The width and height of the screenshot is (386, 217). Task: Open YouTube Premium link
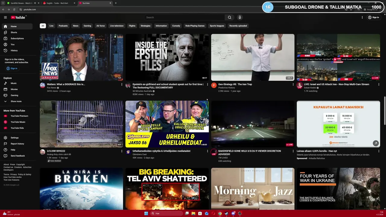tap(17, 116)
